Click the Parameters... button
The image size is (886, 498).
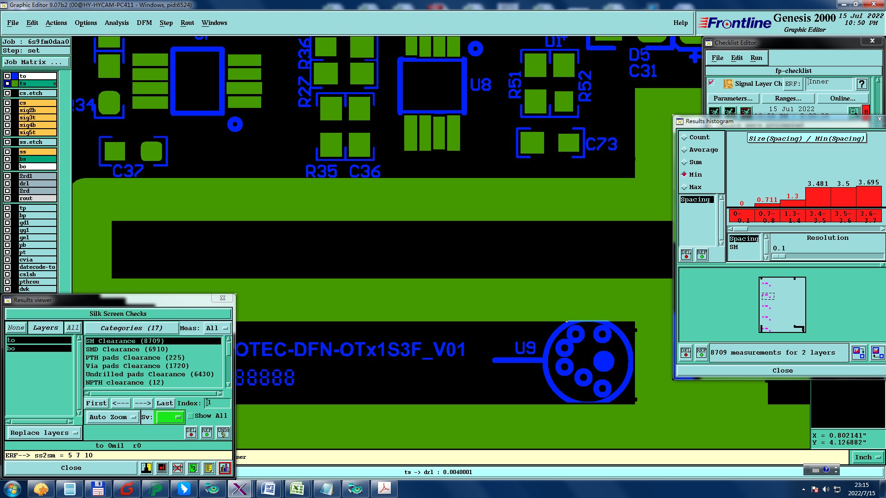coord(733,98)
